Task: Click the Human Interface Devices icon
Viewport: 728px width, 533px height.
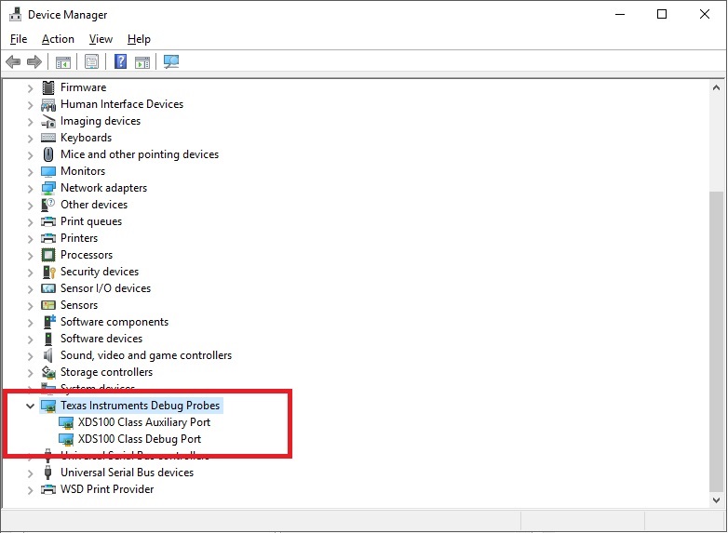Action: click(48, 104)
